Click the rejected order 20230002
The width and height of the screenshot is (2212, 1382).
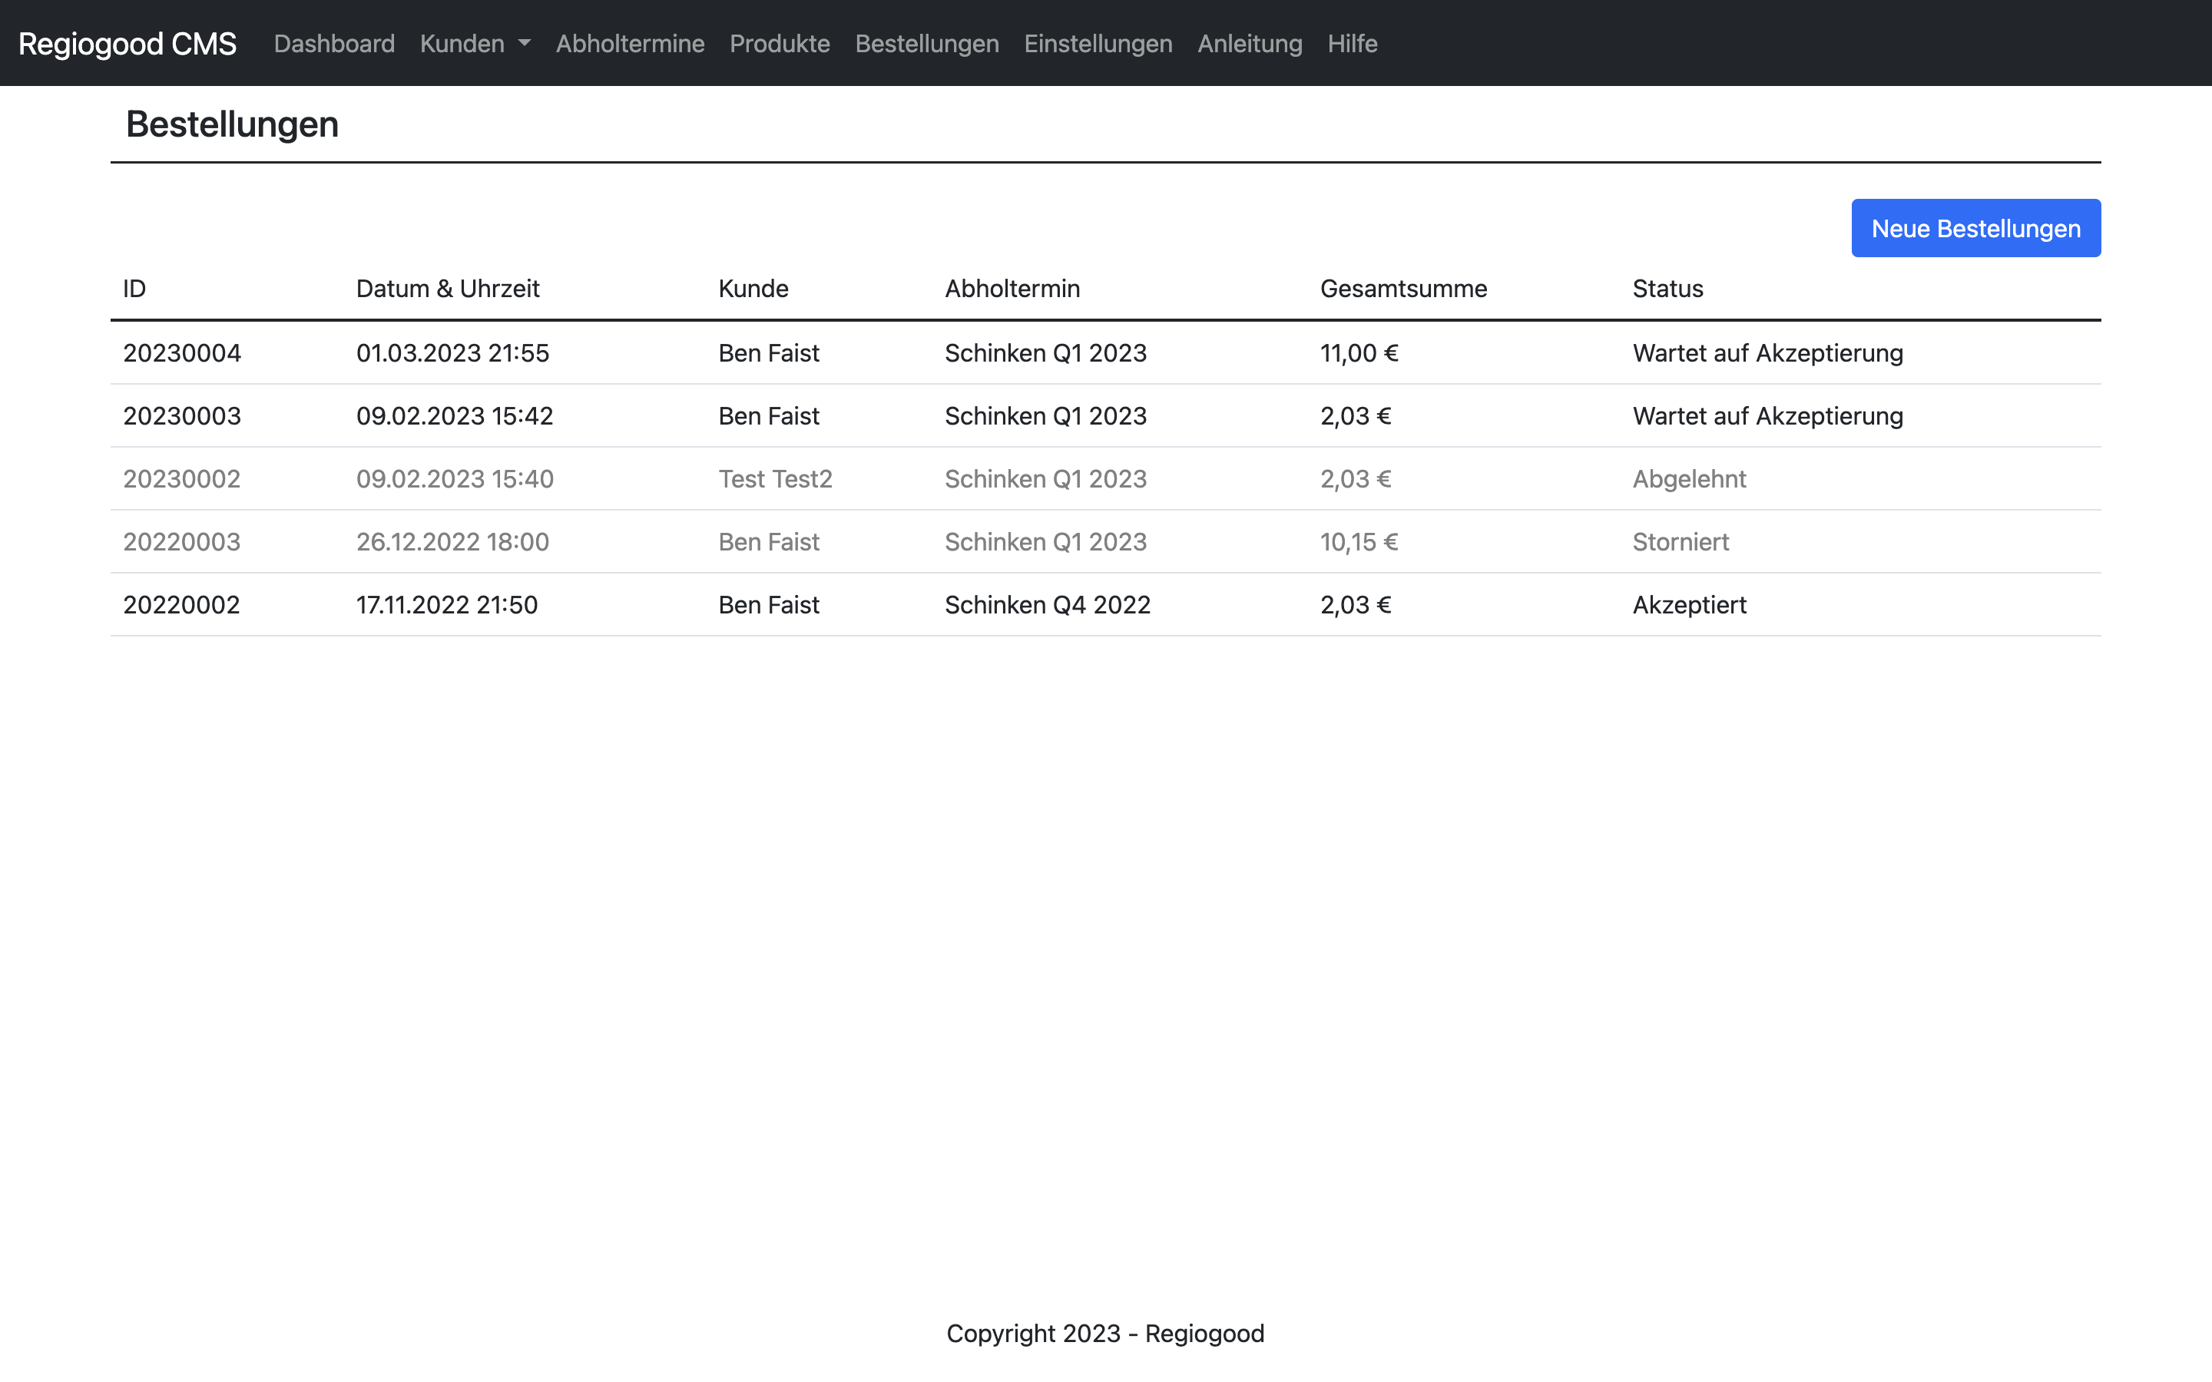pos(182,479)
